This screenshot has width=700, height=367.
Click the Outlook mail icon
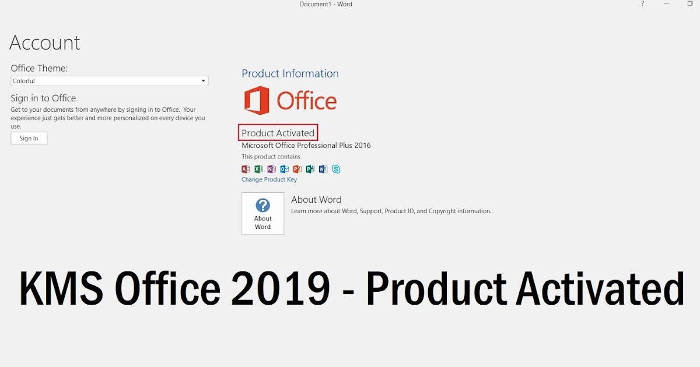tap(284, 169)
